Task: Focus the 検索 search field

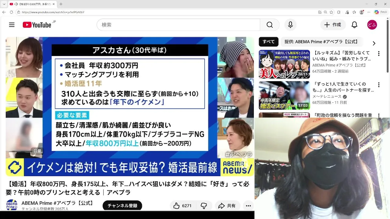Action: coord(178,25)
